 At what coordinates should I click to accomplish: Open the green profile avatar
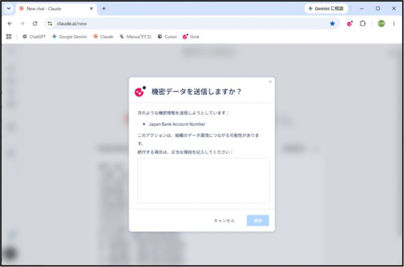[x=382, y=24]
